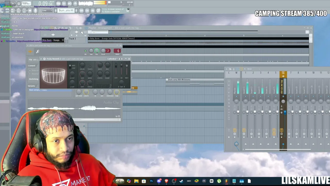Select the plugin tab with the orange plus icon
This screenshot has height=186, width=330.
[30, 51]
